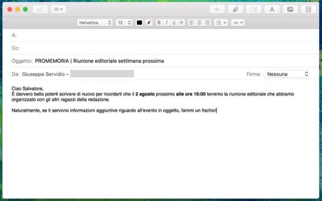Apply strikethrough formatting

[x=182, y=23]
